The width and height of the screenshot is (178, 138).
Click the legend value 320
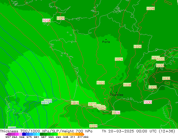86,137
